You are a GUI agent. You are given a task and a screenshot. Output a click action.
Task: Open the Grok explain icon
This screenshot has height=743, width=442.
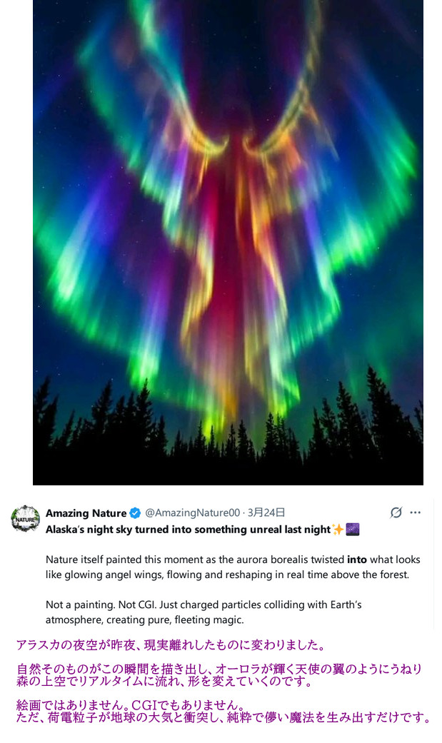pos(396,512)
